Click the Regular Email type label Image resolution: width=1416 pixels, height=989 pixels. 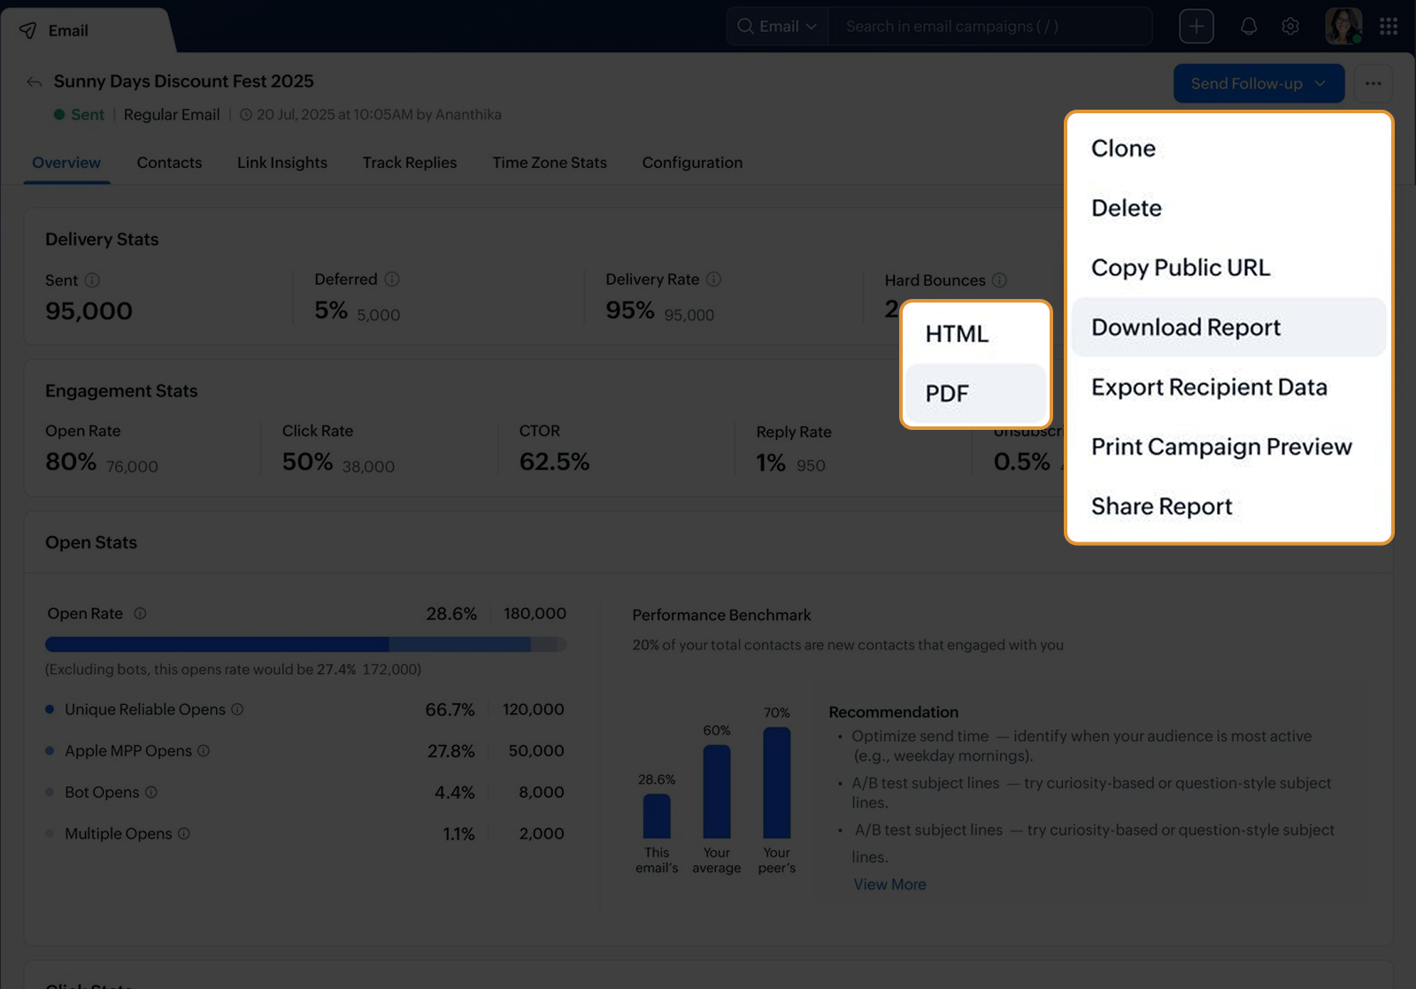tap(172, 115)
